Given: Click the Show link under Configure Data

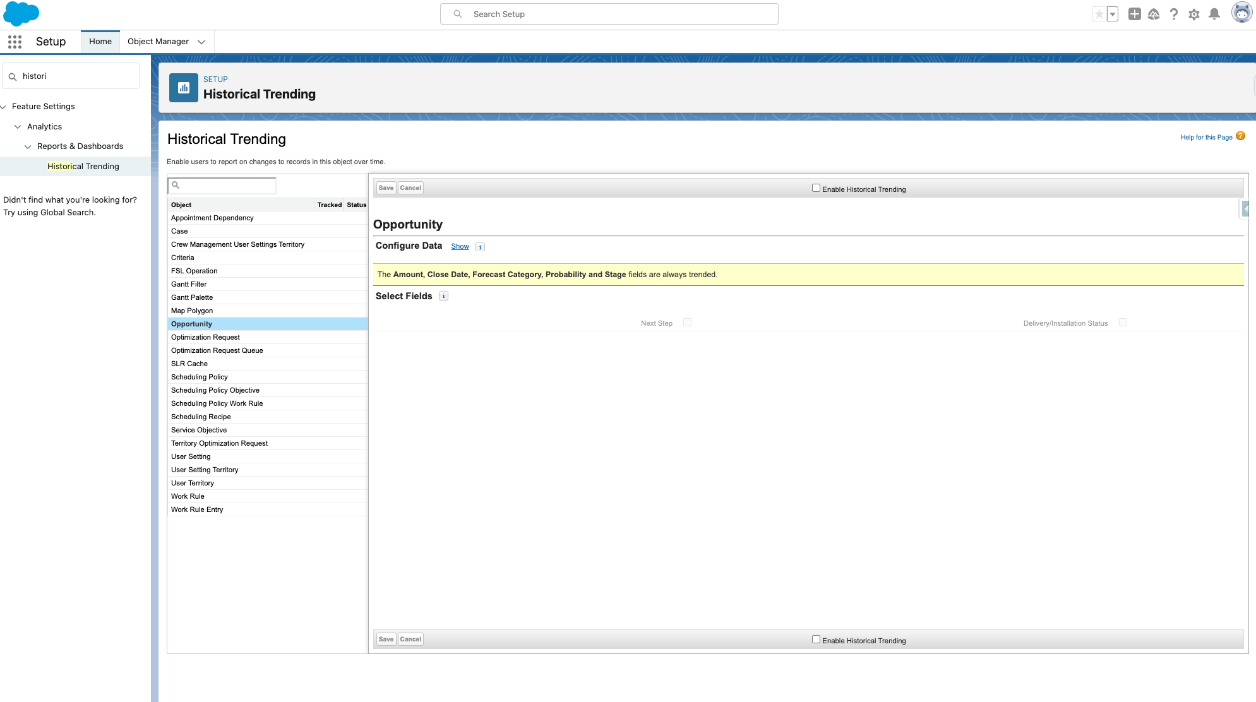Looking at the screenshot, I should point(460,246).
